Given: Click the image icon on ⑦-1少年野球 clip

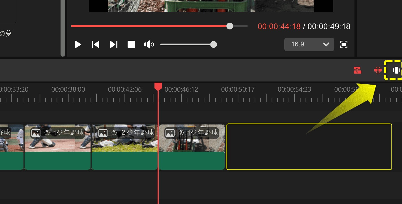Looking at the screenshot, I should (36, 133).
